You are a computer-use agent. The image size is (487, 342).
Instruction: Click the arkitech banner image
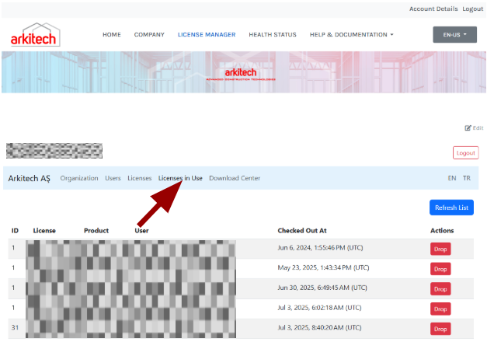click(244, 72)
